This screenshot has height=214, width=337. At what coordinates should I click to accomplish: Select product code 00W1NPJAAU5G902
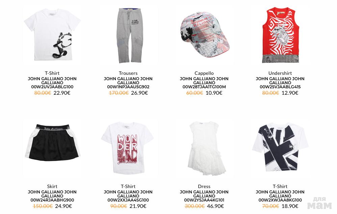(128, 87)
